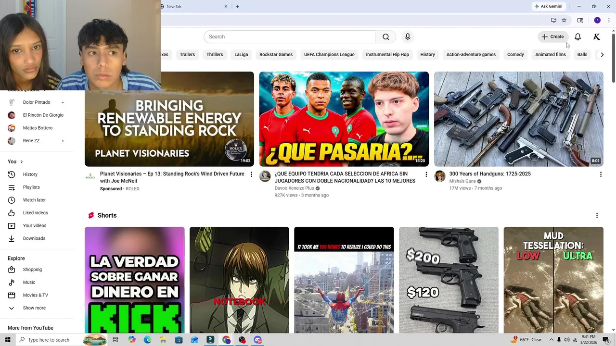This screenshot has width=616, height=346.
Task: Open options for Davoo Xeneize video
Action: pos(426,174)
